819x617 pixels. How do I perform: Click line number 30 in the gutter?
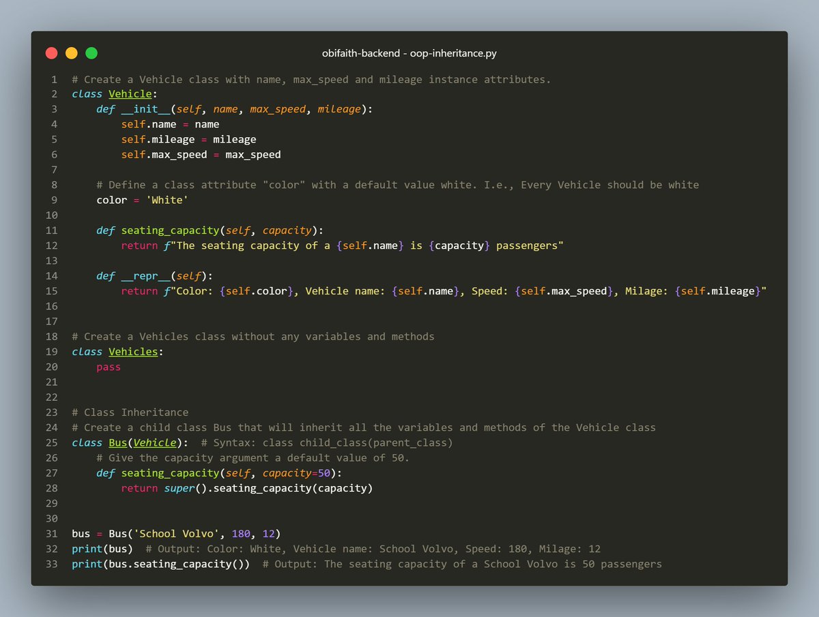point(52,518)
